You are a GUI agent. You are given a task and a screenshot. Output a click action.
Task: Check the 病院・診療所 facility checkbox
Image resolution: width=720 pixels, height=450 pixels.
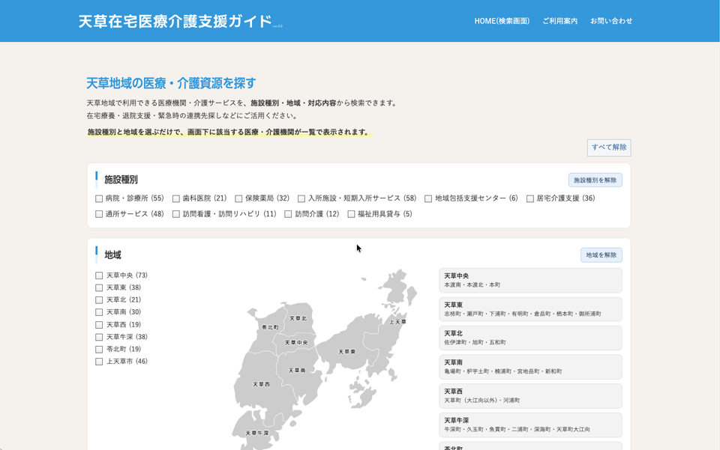pos(99,199)
